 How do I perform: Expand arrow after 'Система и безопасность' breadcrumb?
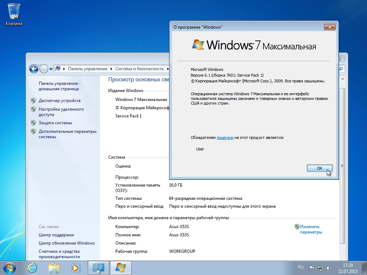tap(168, 69)
